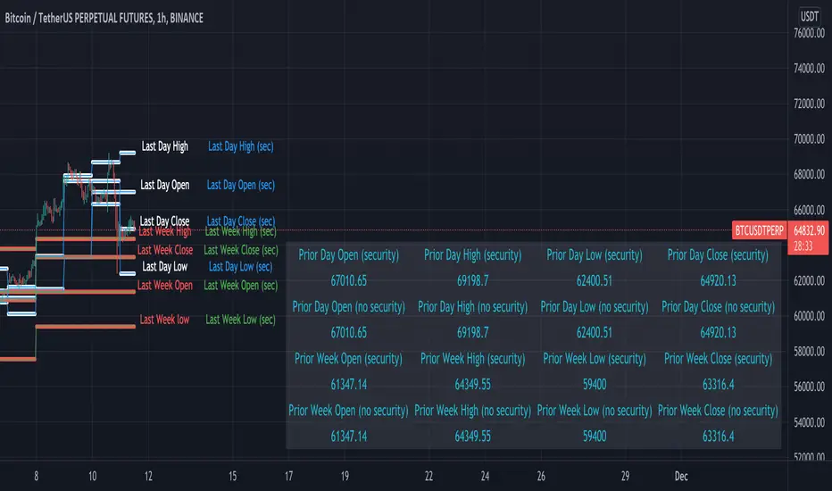Click the Bitcoin / TetherUS chart title

coord(101,18)
